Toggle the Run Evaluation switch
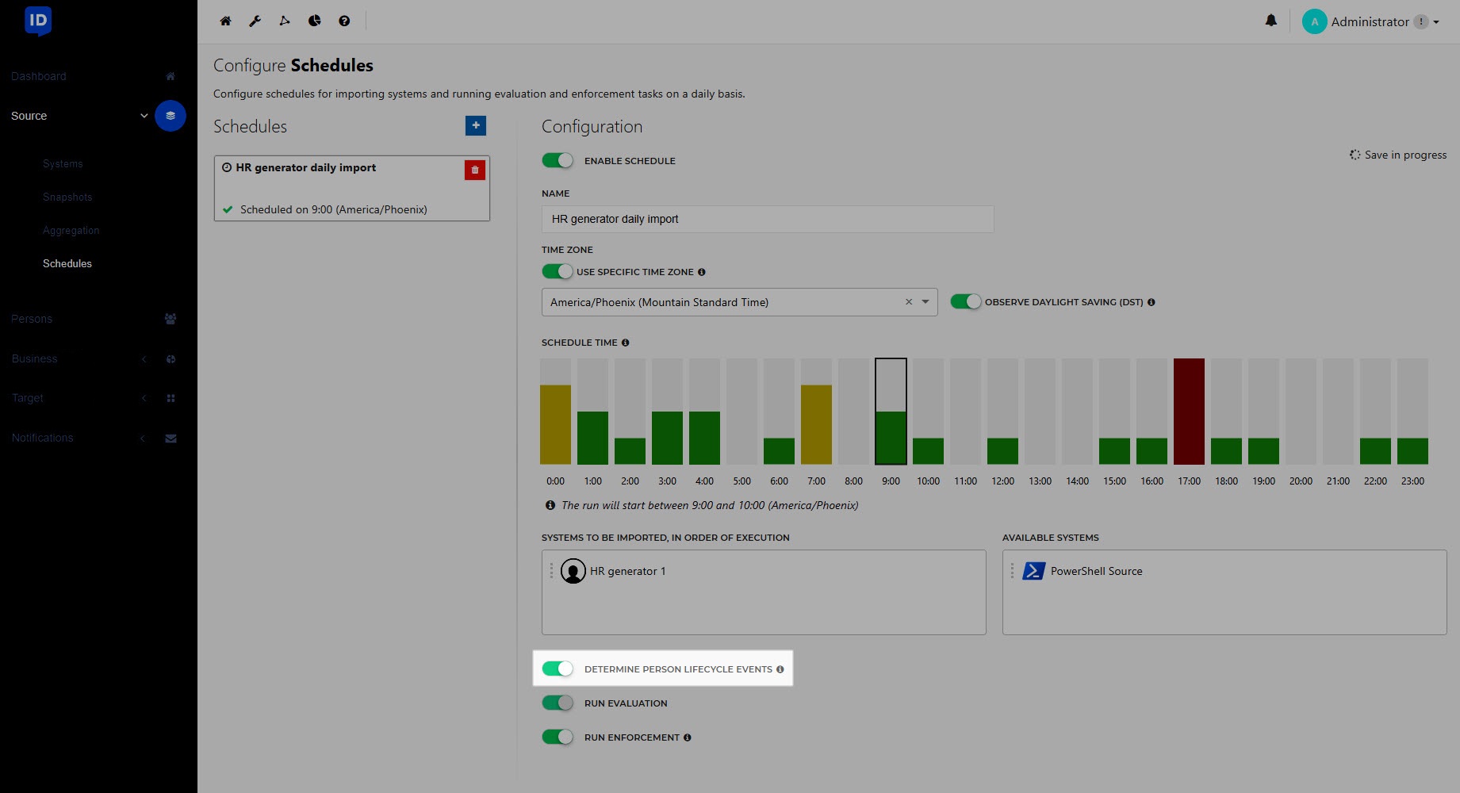Image resolution: width=1460 pixels, height=793 pixels. pos(558,703)
